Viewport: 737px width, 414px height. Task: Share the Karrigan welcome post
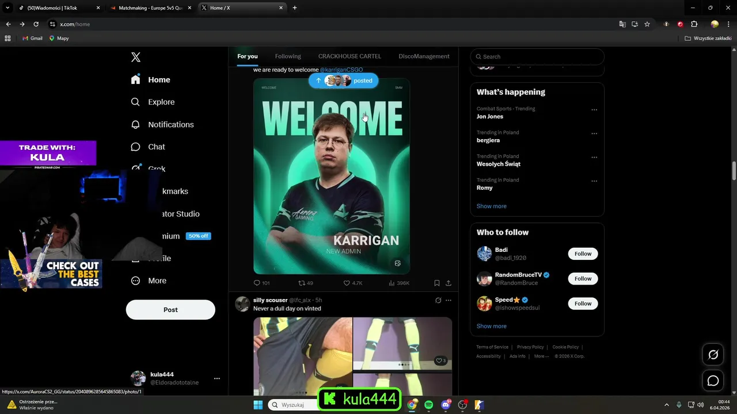click(x=449, y=283)
